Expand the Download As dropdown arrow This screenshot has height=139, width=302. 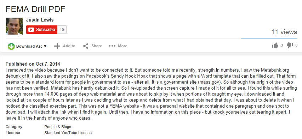tap(45, 46)
